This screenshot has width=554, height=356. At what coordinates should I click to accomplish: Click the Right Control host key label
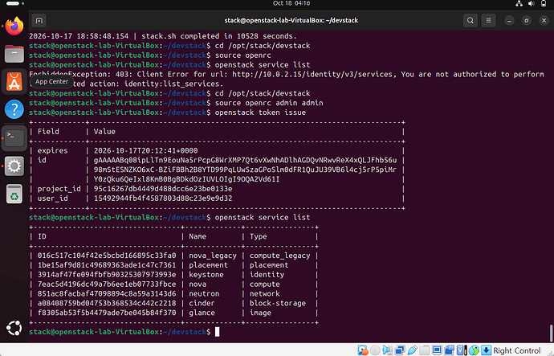pyautogui.click(x=516, y=350)
